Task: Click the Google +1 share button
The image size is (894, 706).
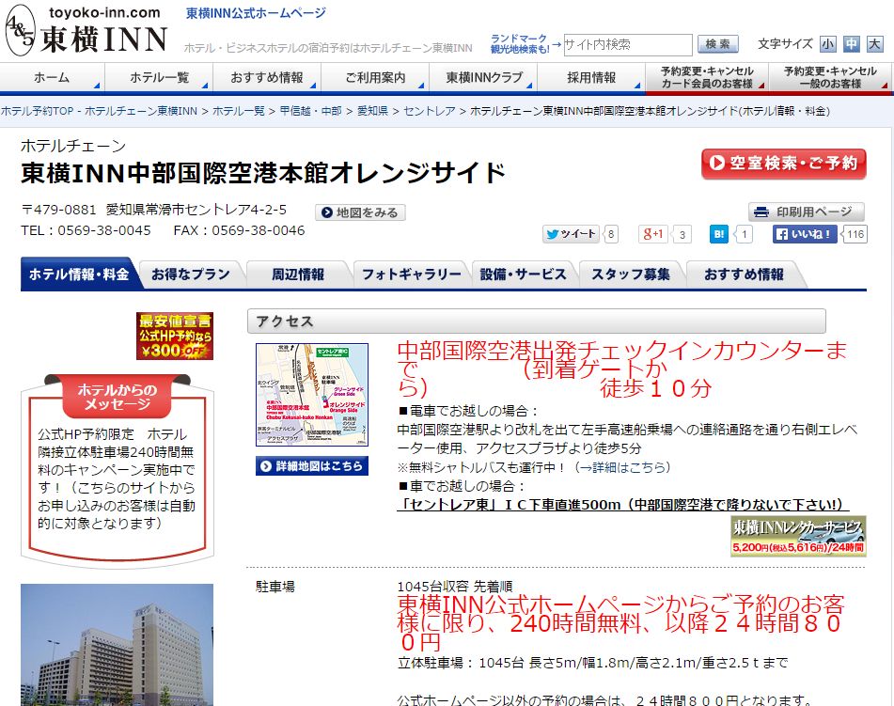Action: click(x=653, y=234)
